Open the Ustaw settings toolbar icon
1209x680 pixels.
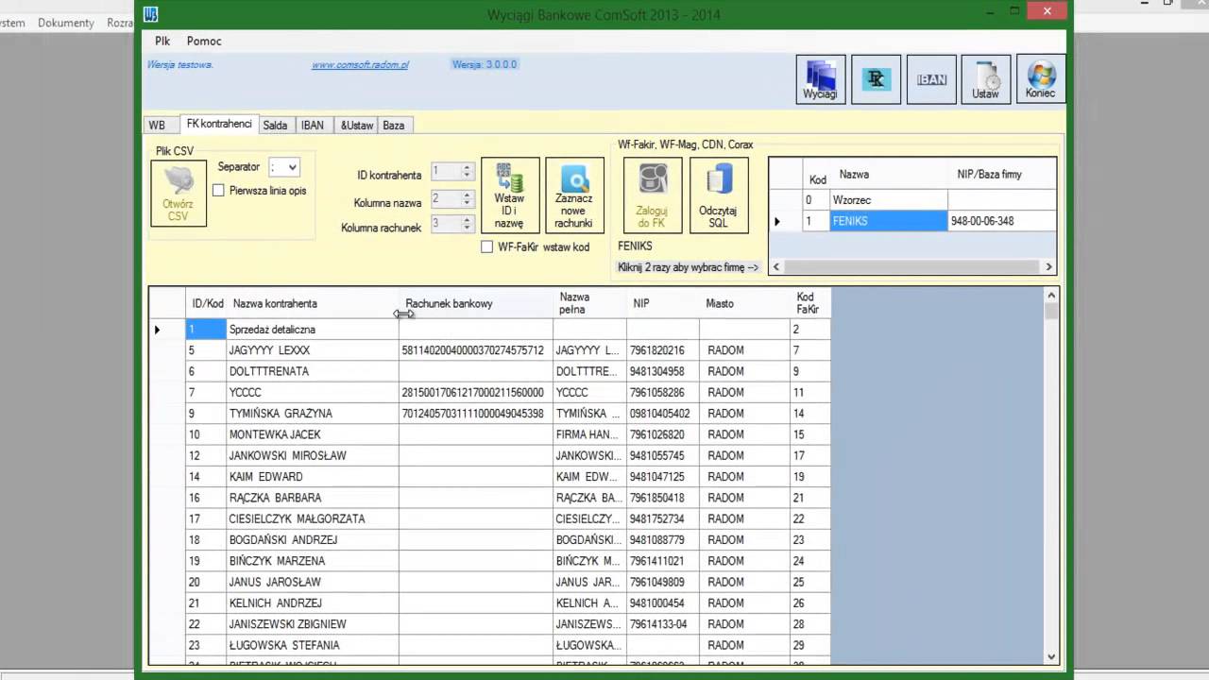point(985,79)
